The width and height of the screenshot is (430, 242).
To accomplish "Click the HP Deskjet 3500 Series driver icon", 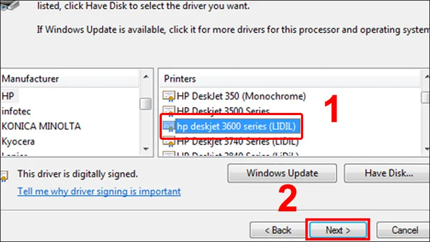I will pyautogui.click(x=169, y=111).
